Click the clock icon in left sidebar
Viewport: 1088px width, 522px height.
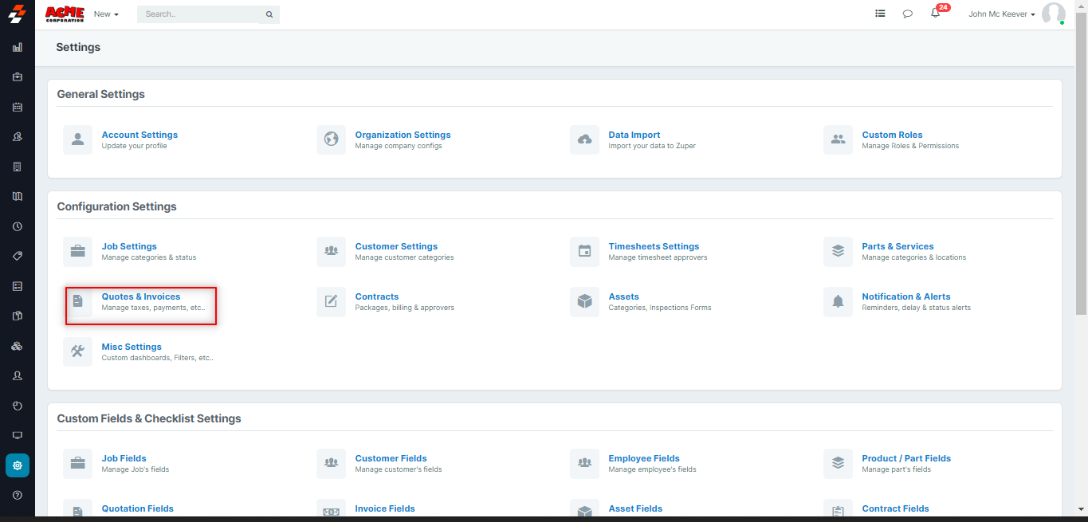pos(18,226)
